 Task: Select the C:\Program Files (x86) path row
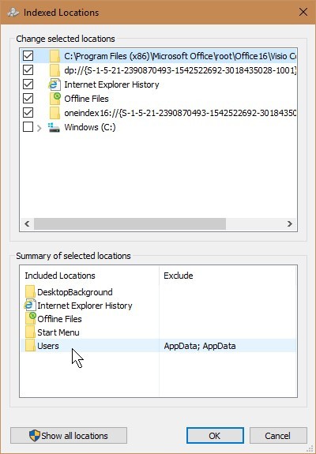159,56
